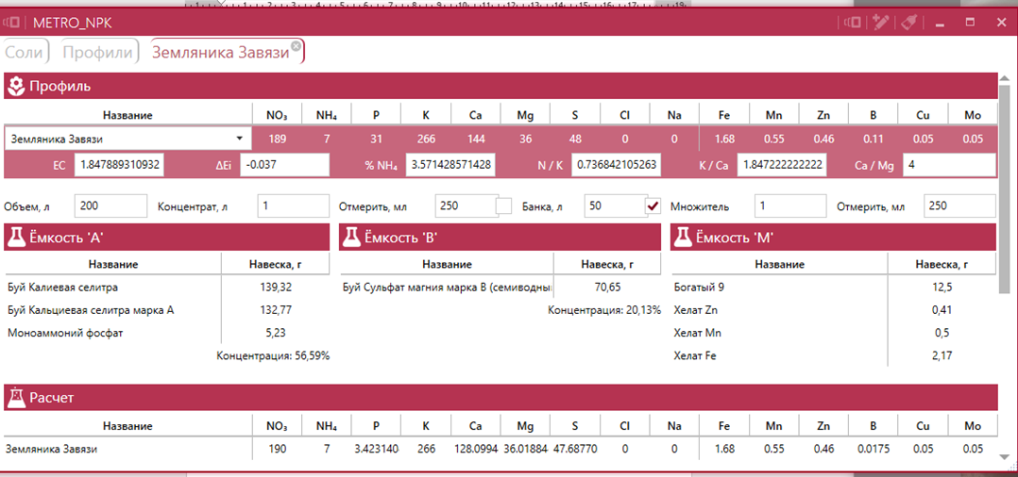Switch to the Соли tab
This screenshot has height=477, width=1018.
(24, 53)
